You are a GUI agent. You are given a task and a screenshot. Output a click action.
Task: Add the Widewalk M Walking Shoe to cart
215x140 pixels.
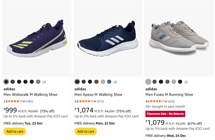(x=15, y=131)
